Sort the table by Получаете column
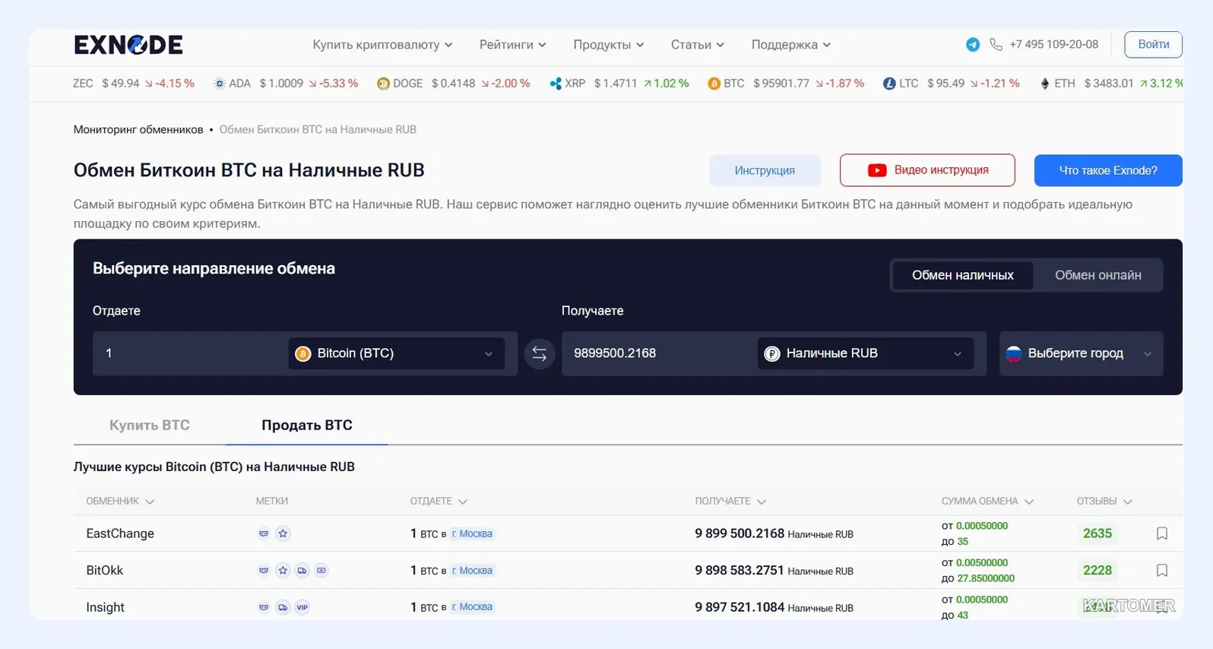This screenshot has width=1213, height=649. pyautogui.click(x=730, y=502)
